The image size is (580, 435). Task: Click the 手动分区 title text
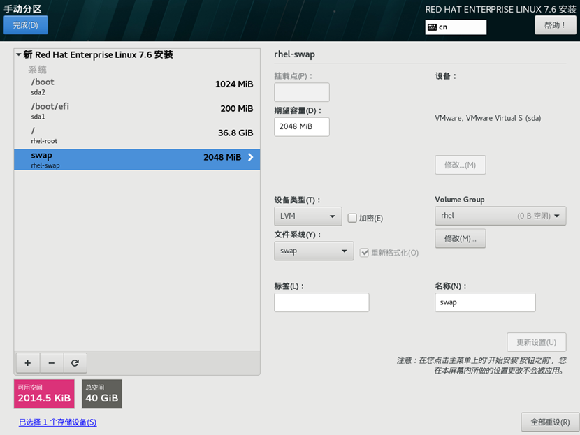click(22, 9)
